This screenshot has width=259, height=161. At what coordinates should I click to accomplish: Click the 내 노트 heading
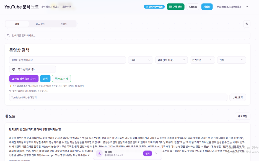click(10, 116)
